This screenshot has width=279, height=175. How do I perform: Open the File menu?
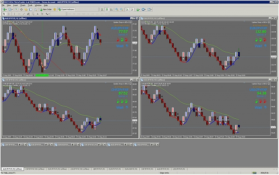3,5
